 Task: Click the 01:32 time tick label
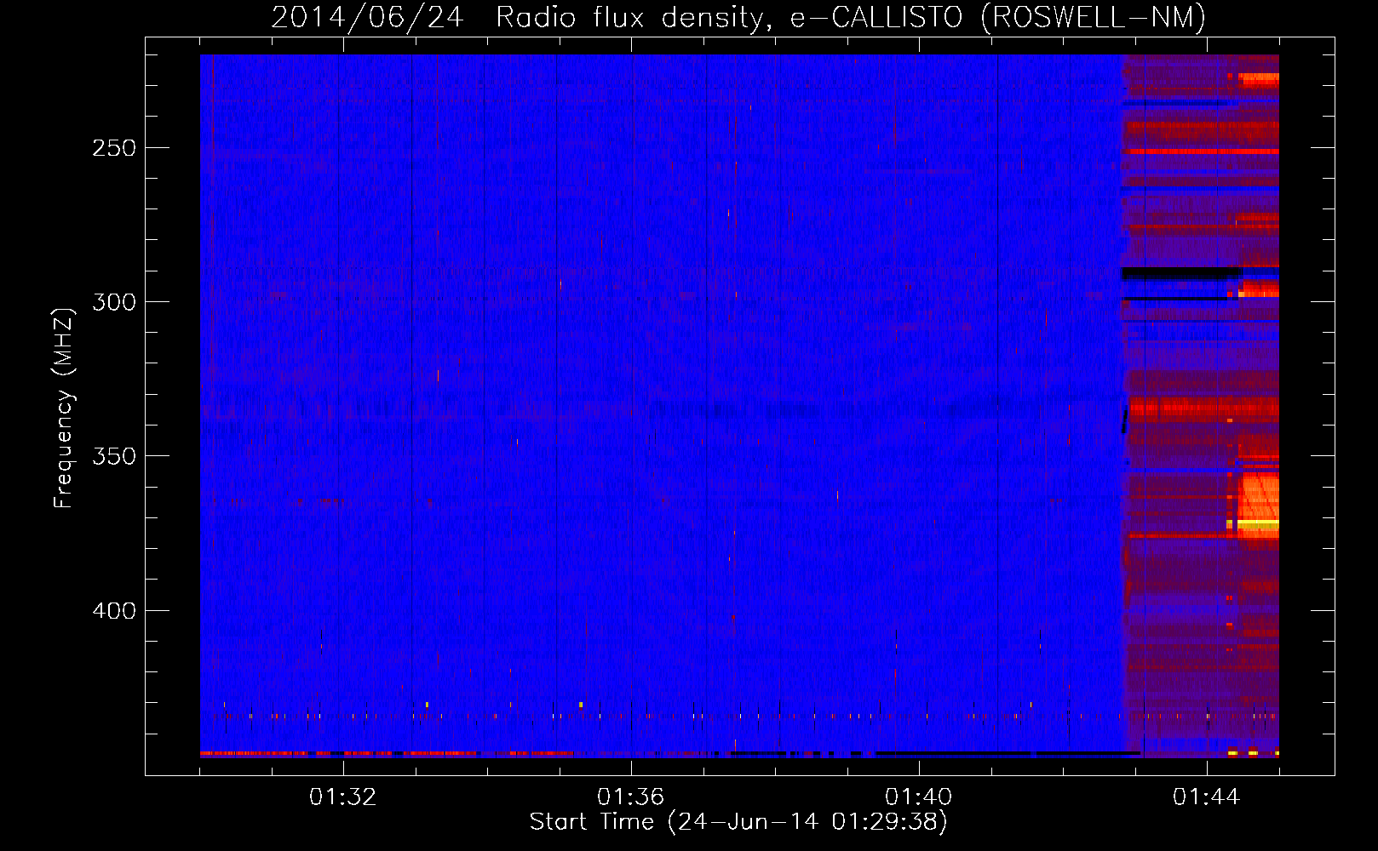pyautogui.click(x=342, y=797)
